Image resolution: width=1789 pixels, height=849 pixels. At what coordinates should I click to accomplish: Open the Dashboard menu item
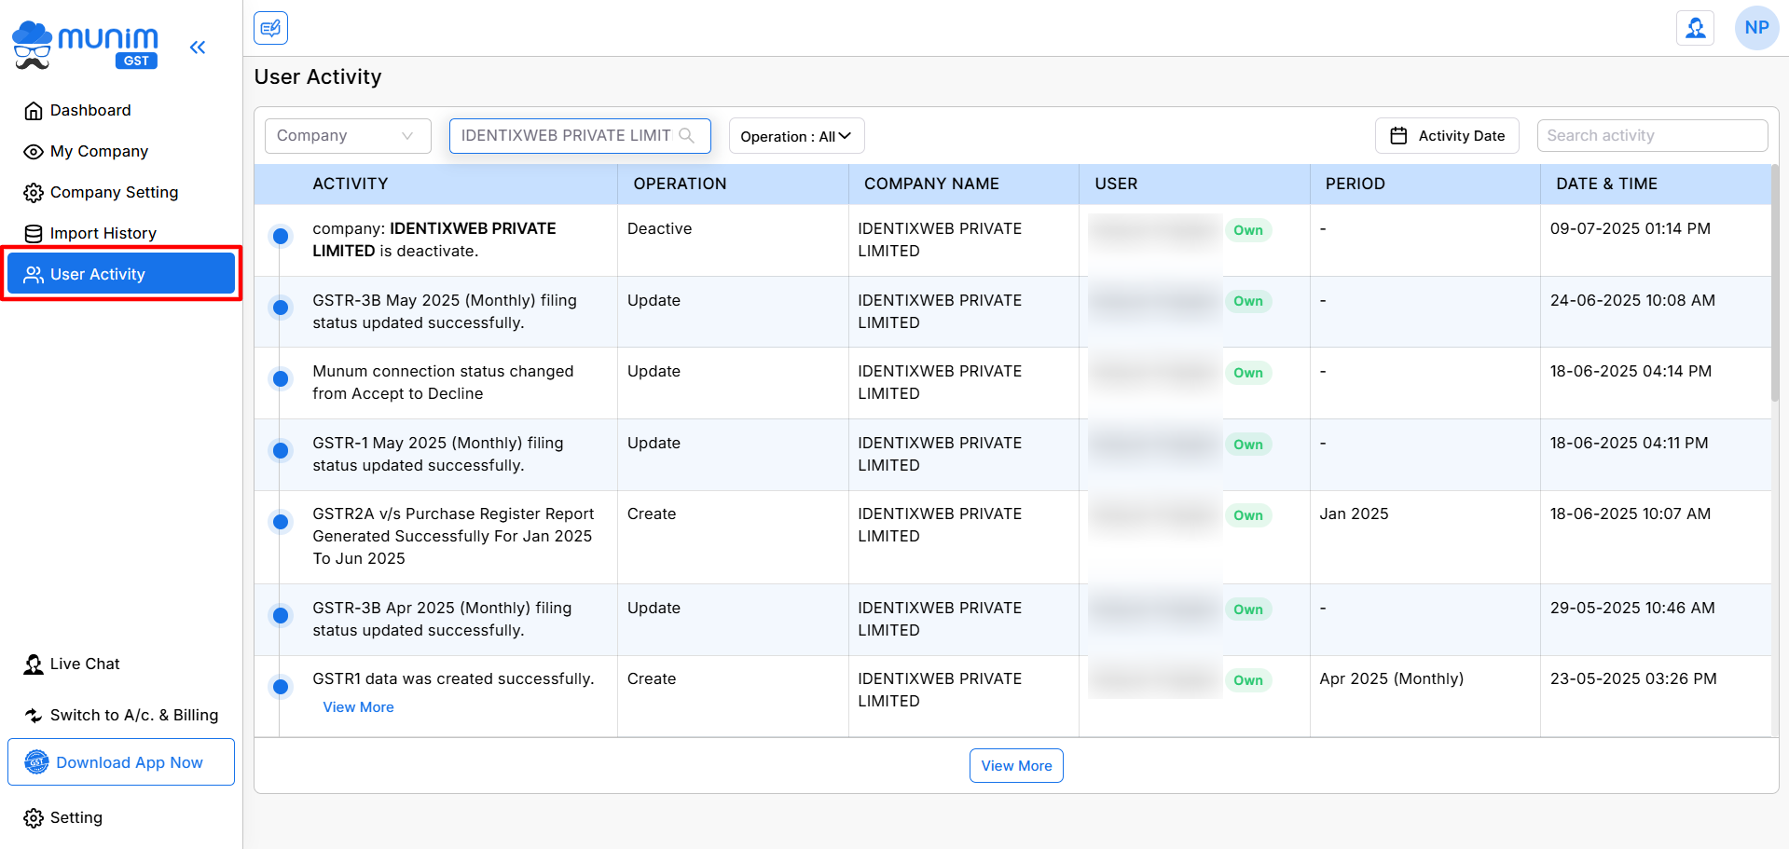121,111
